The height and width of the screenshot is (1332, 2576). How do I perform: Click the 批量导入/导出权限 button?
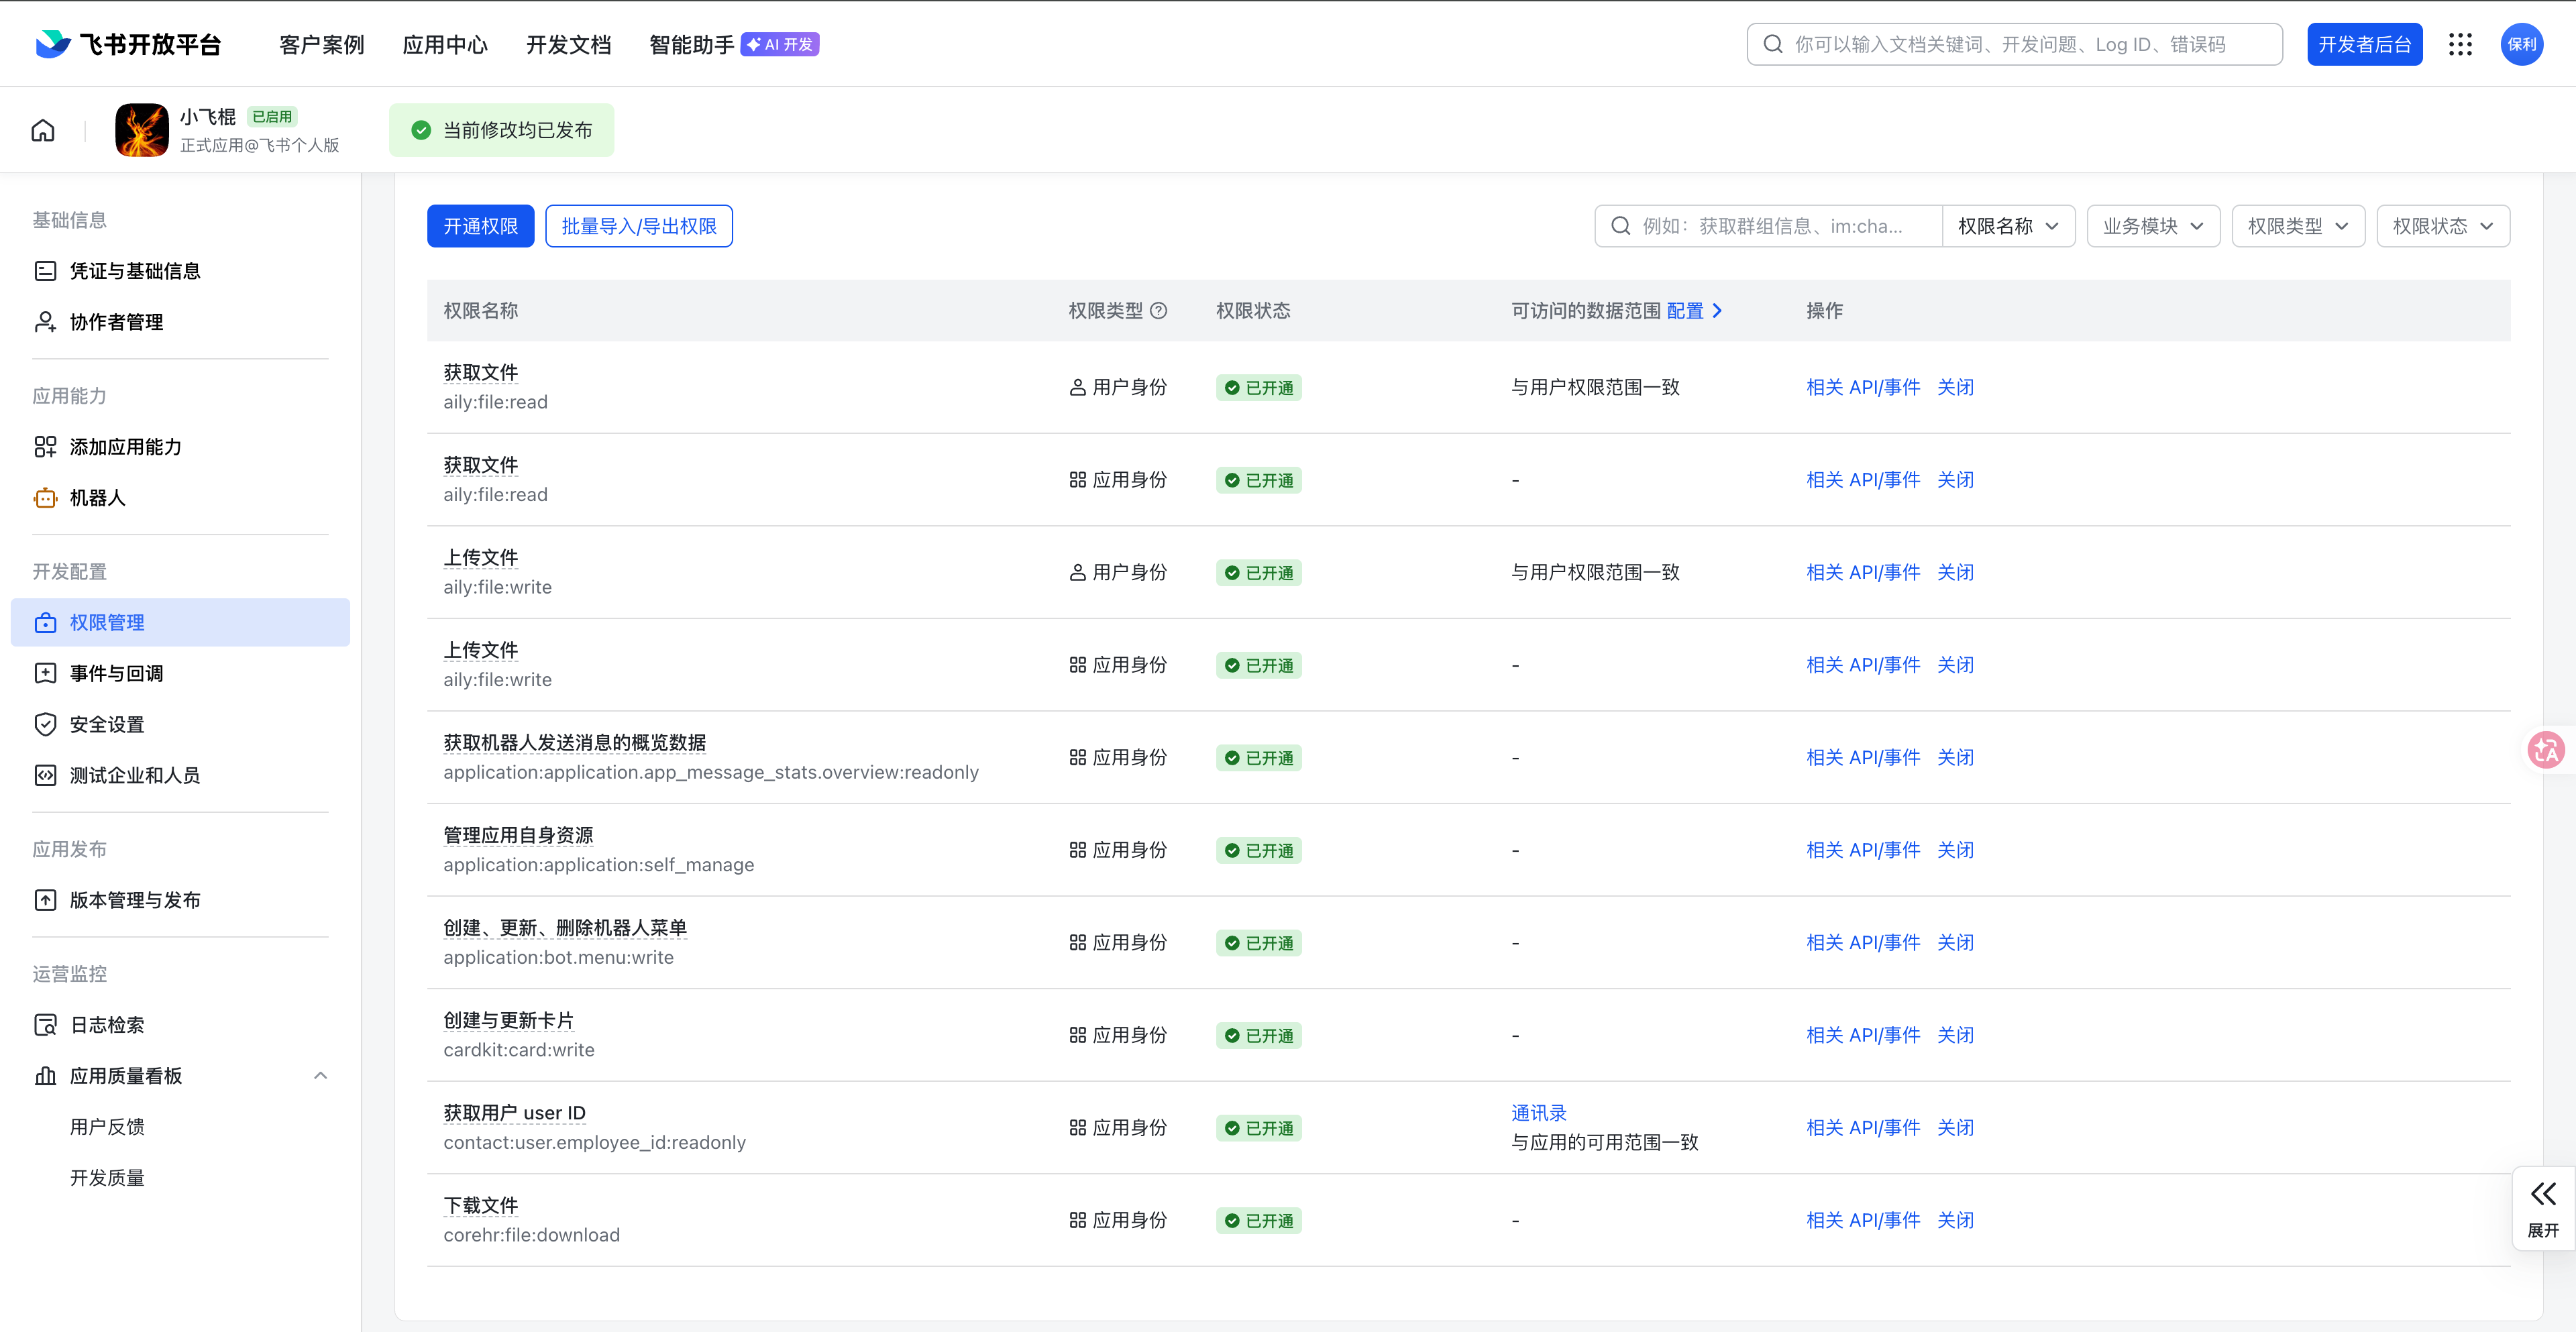(x=639, y=226)
